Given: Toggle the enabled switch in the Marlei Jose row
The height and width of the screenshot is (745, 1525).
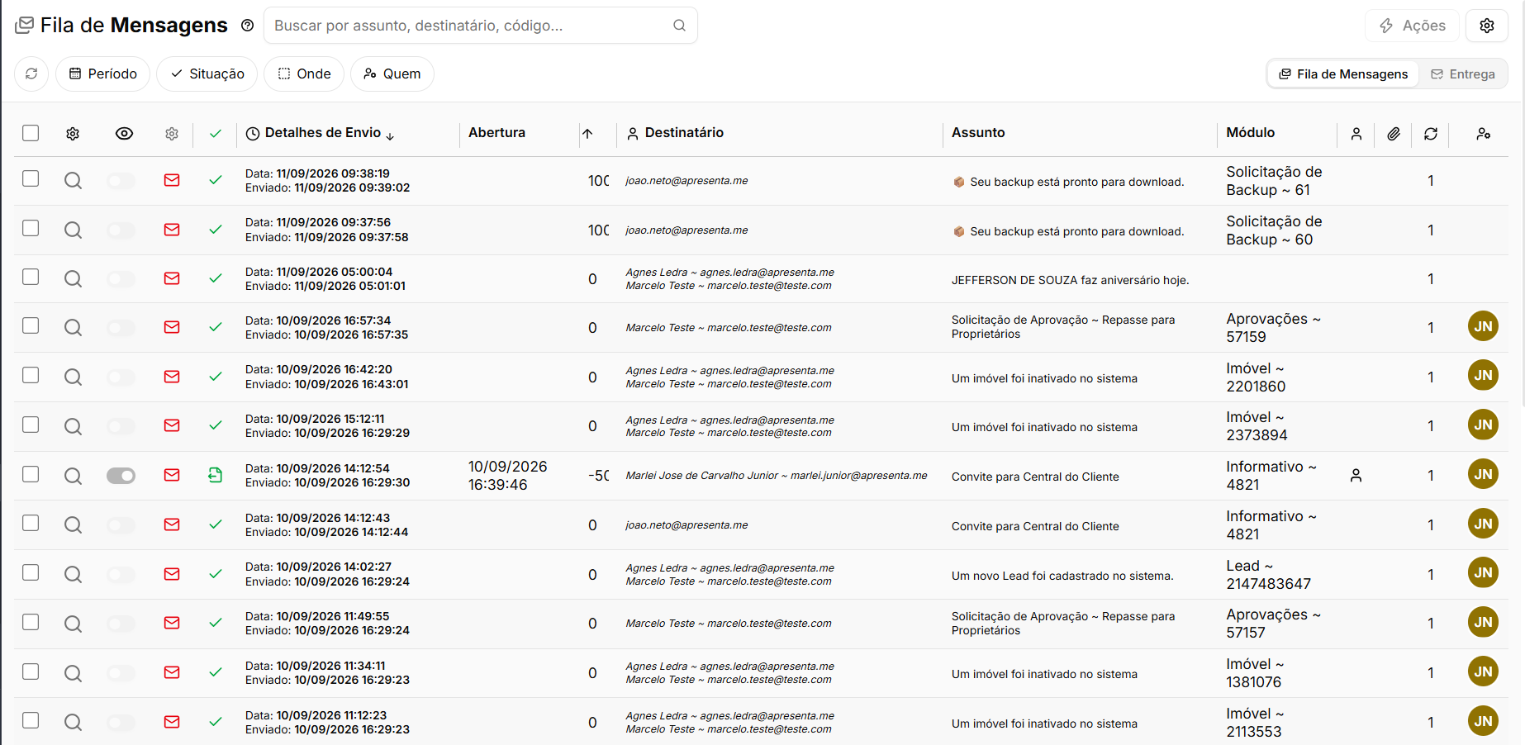Looking at the screenshot, I should (x=121, y=475).
